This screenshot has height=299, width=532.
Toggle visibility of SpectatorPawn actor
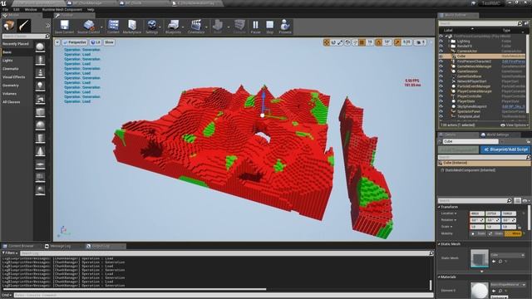tap(441, 111)
